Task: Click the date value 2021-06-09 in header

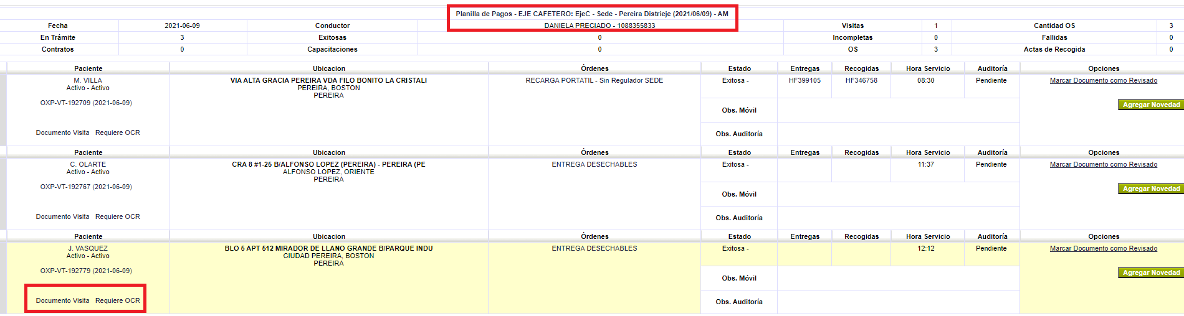Action: [182, 26]
